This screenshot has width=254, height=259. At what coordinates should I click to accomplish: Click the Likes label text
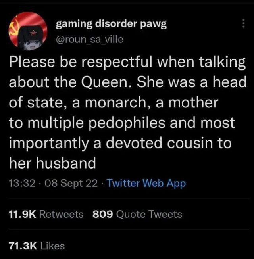click(x=52, y=246)
